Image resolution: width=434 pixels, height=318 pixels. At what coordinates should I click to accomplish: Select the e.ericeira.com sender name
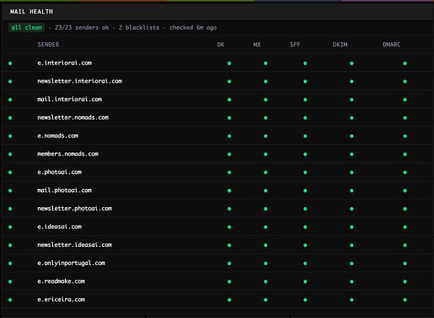coord(61,299)
